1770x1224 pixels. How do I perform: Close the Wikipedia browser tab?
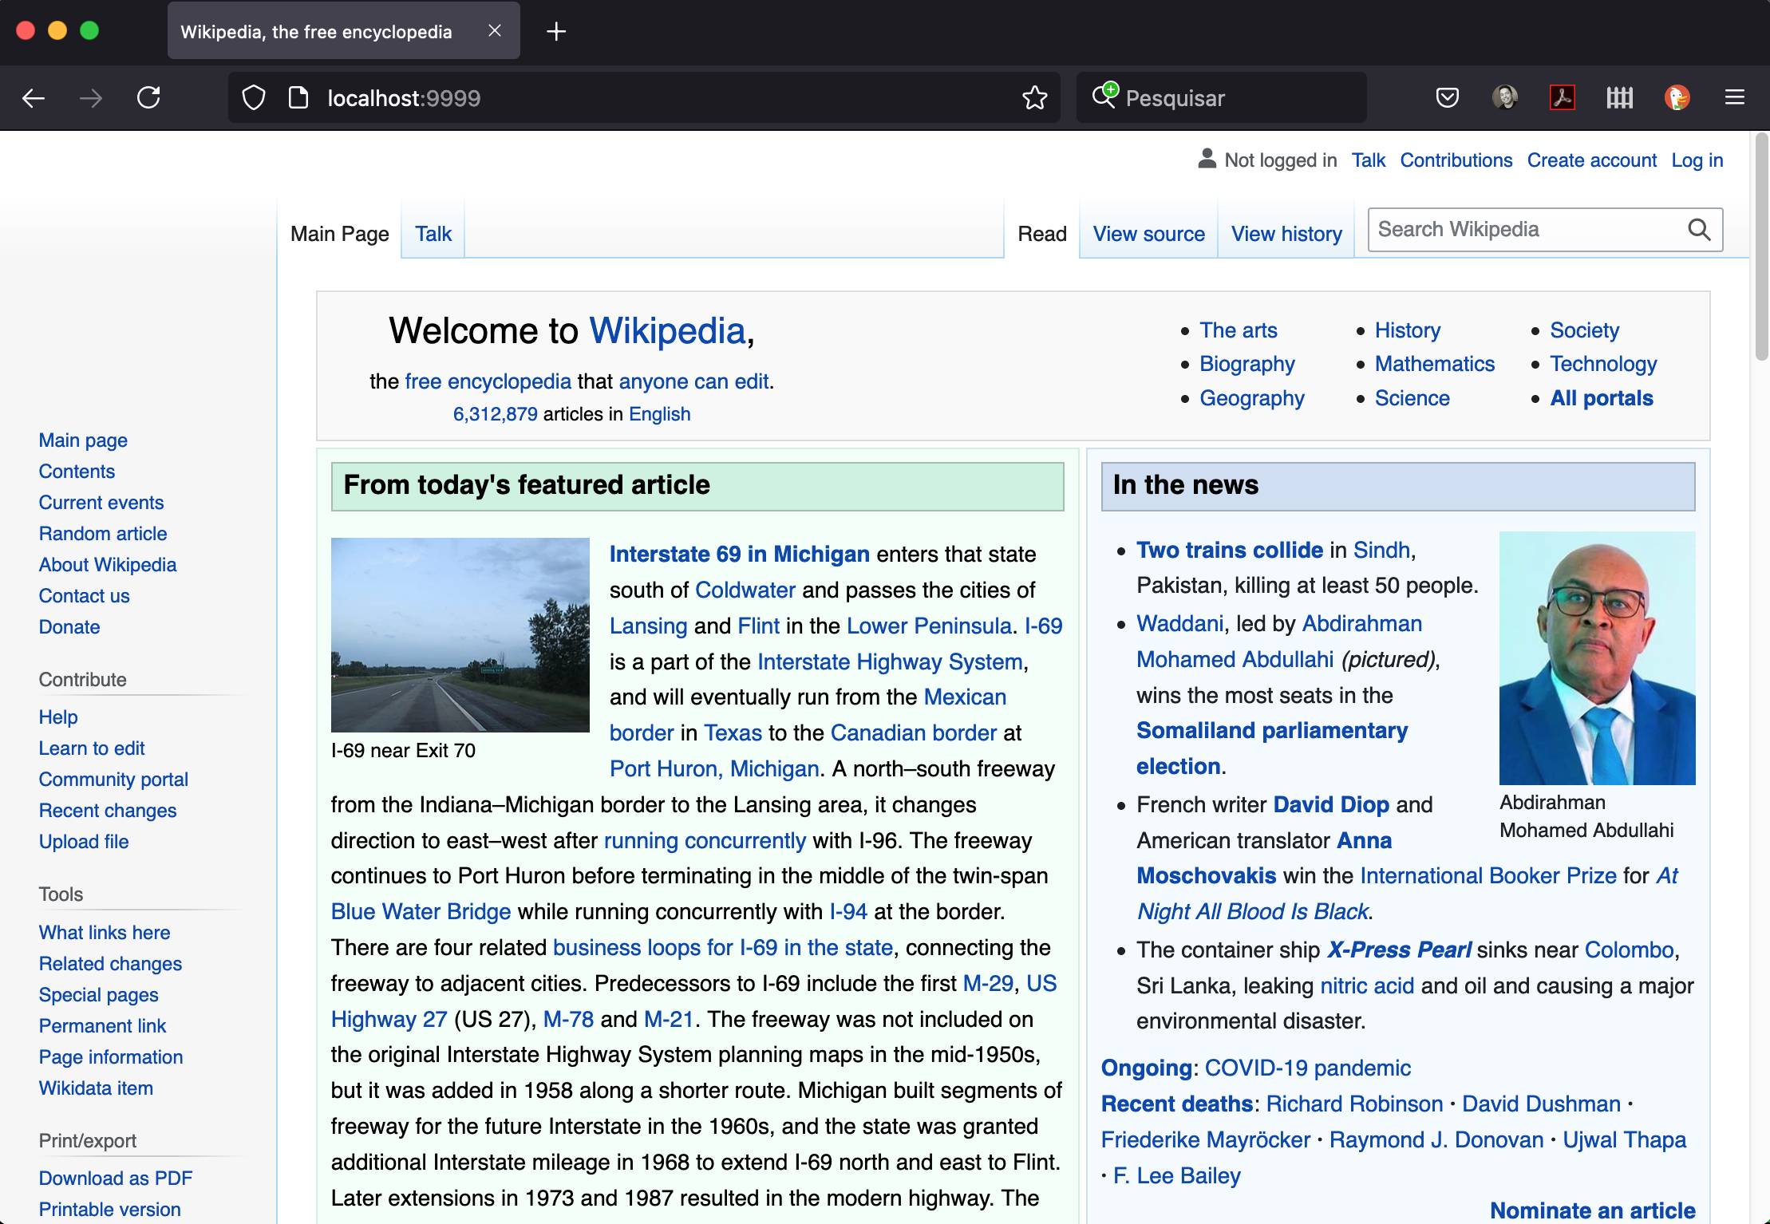[x=495, y=31]
